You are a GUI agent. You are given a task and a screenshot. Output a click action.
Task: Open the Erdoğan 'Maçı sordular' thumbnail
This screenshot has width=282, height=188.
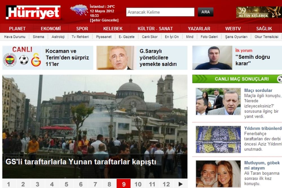(218, 101)
